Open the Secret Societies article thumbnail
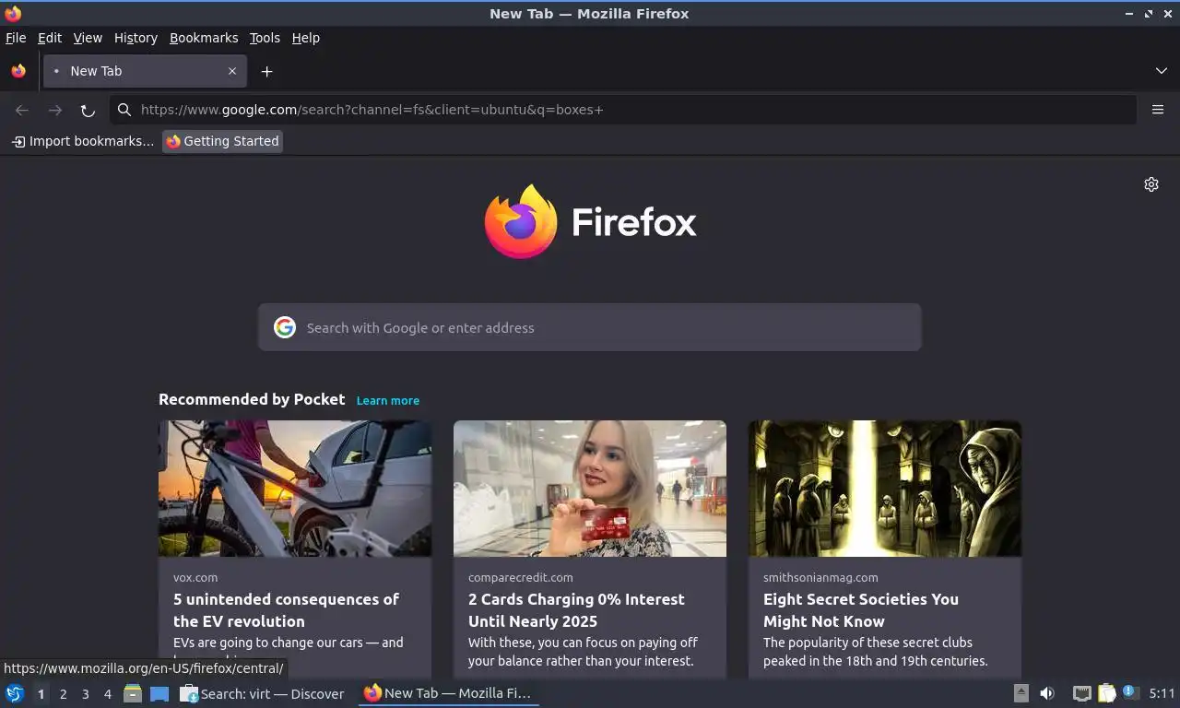The width and height of the screenshot is (1180, 708). coord(885,489)
